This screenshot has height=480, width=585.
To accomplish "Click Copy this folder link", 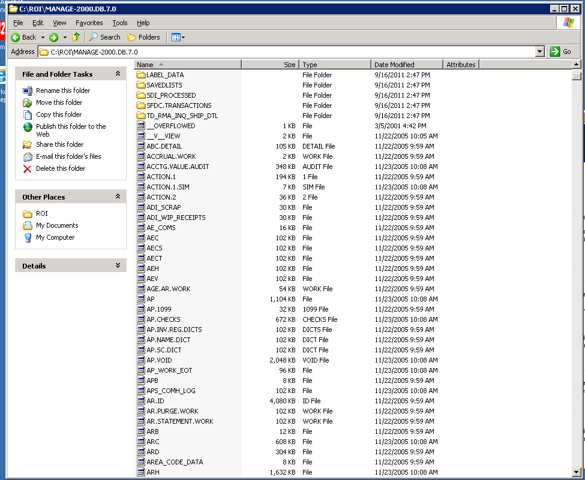I will (59, 114).
